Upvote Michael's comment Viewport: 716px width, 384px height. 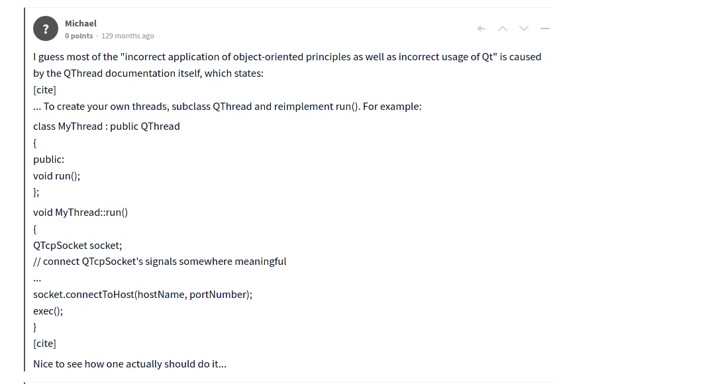point(503,28)
